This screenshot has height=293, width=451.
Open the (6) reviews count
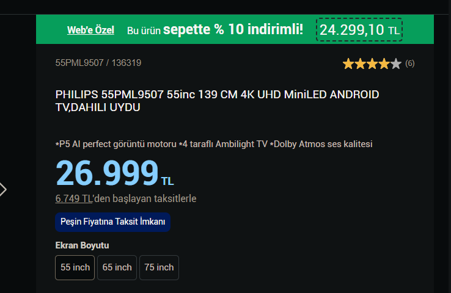(x=410, y=63)
